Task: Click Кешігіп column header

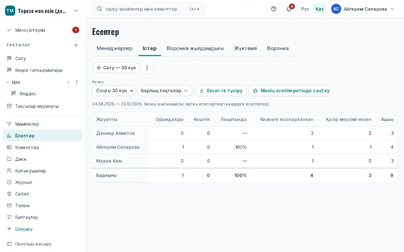Action: pyautogui.click(x=201, y=119)
